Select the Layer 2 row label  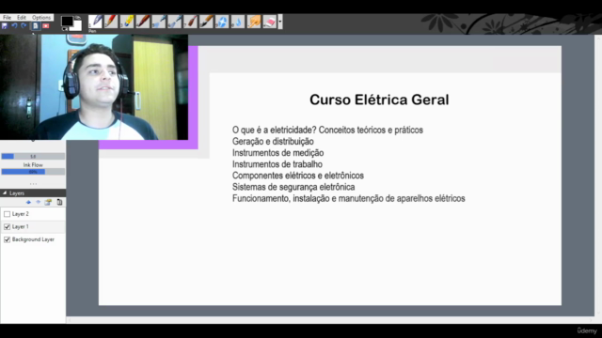[x=21, y=214]
